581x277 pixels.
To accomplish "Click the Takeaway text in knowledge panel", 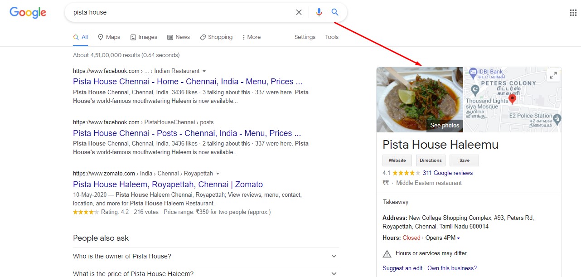I will pyautogui.click(x=396, y=202).
